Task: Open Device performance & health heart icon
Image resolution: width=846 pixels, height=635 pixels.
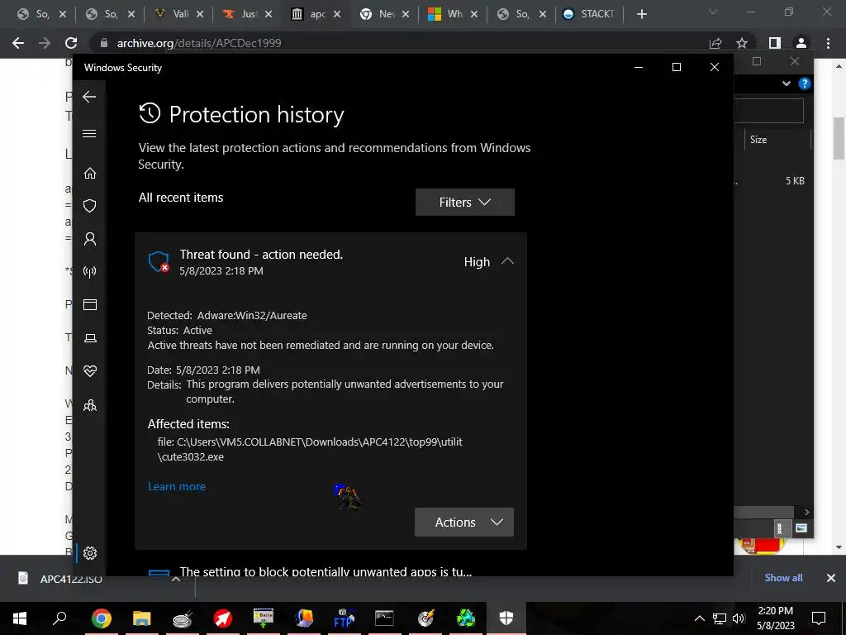Action: (89, 371)
